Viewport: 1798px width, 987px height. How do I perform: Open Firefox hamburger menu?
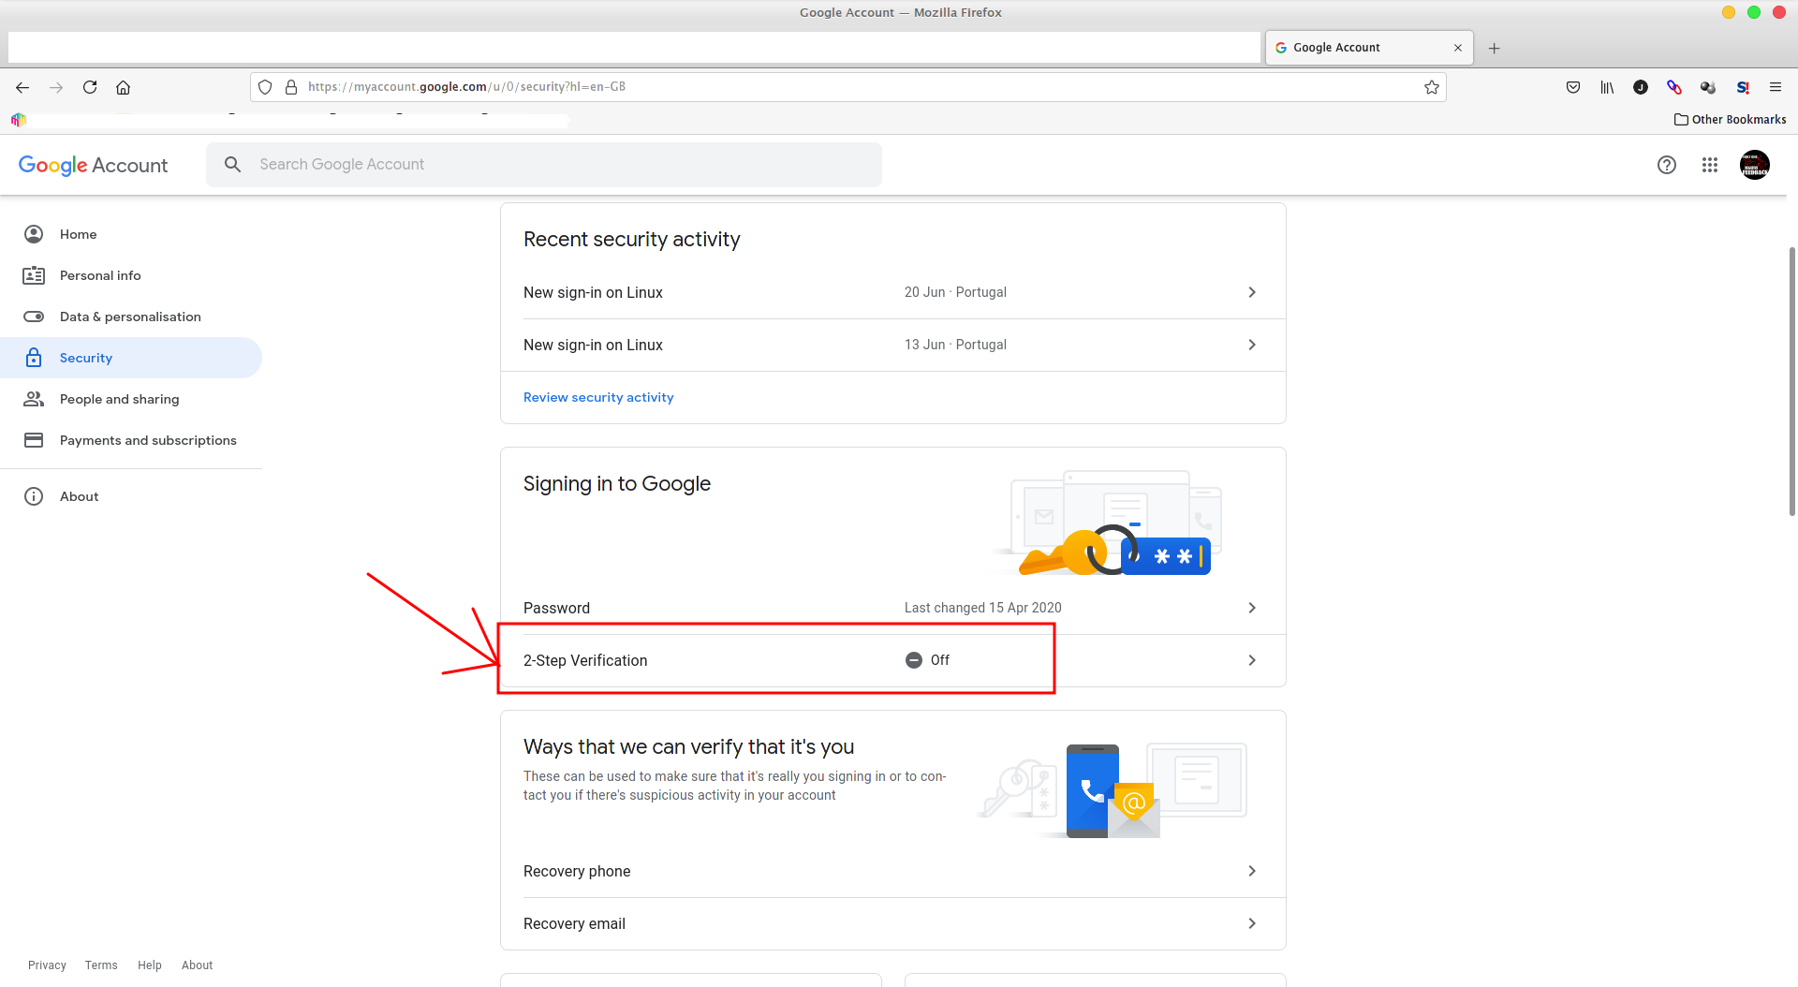(1775, 87)
